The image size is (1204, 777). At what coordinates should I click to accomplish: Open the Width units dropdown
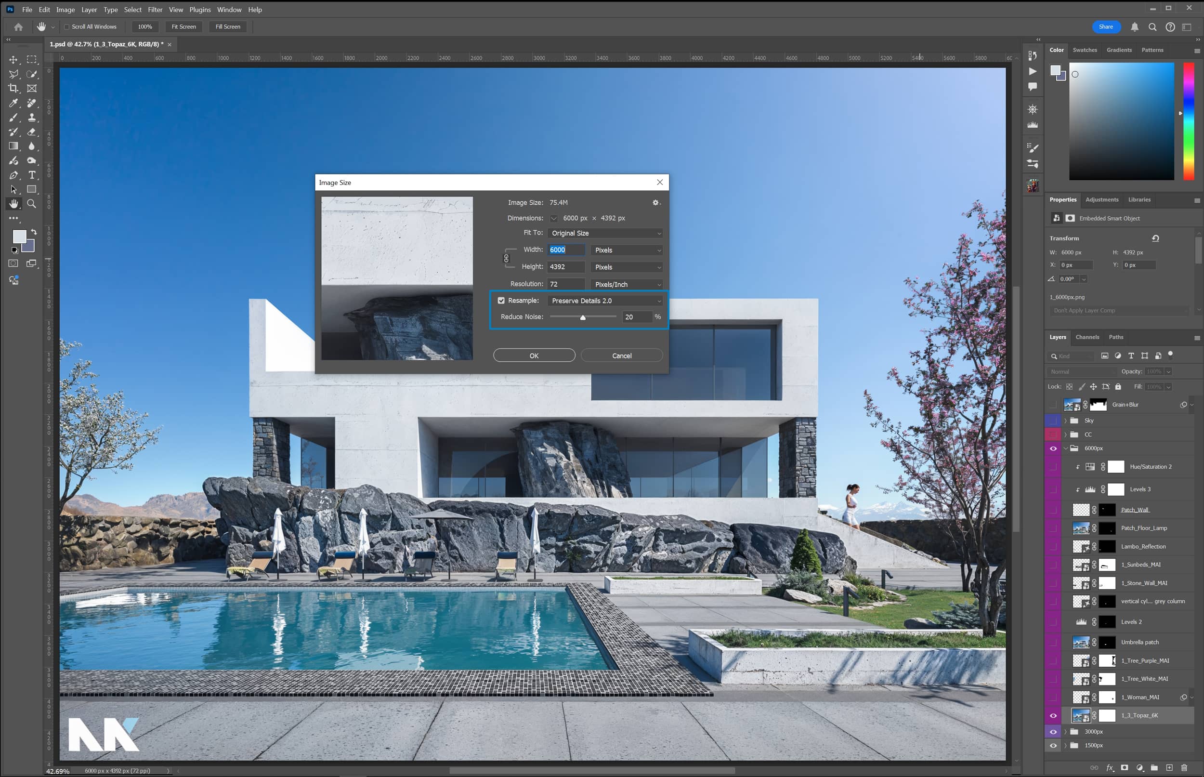coord(627,250)
